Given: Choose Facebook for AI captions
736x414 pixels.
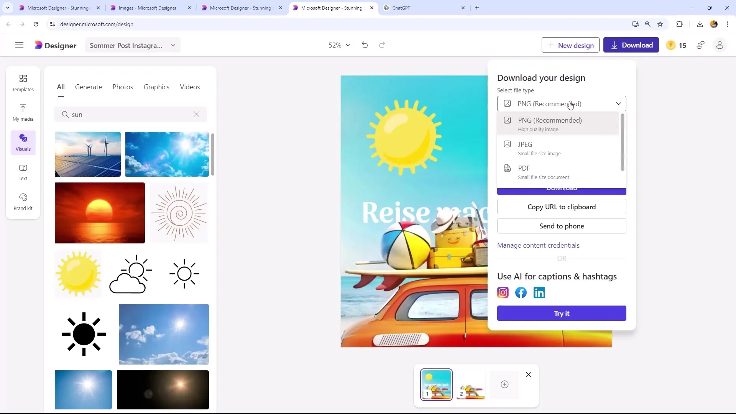Looking at the screenshot, I should pos(521,293).
